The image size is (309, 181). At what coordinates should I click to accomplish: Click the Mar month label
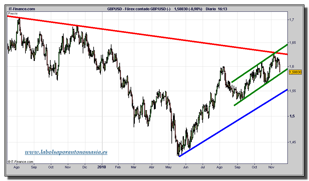(134, 167)
